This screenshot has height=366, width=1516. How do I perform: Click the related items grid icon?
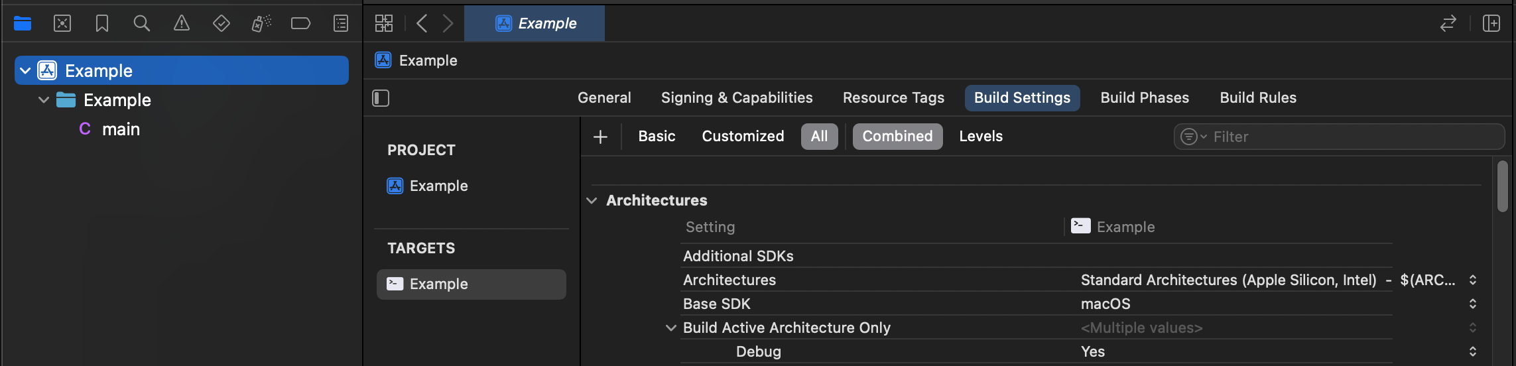tap(384, 24)
